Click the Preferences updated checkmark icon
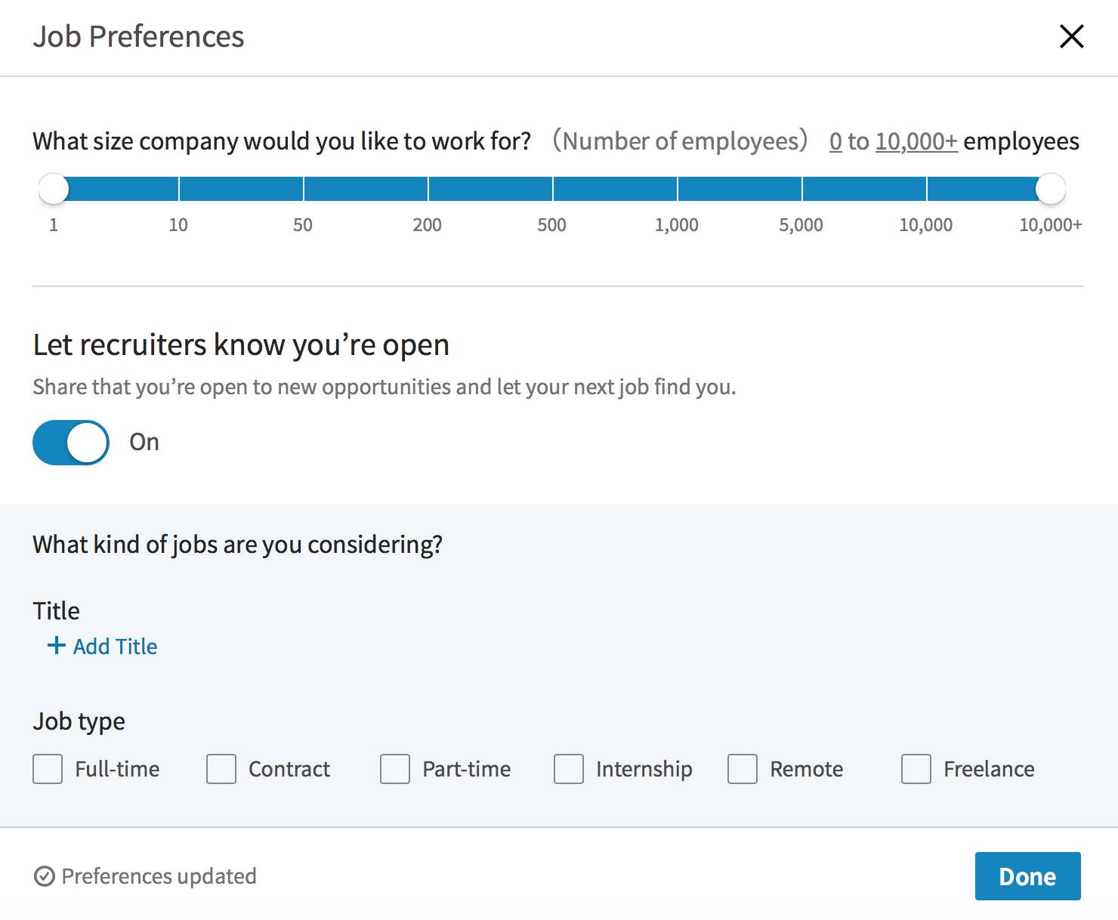 (45, 876)
